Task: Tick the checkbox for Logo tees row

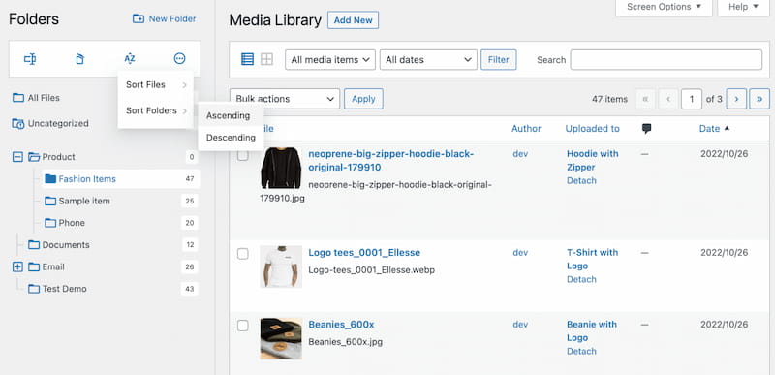Action: [243, 254]
